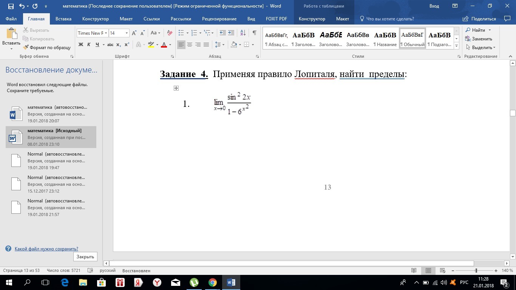Click the Format Painter brush icon

pos(26,48)
